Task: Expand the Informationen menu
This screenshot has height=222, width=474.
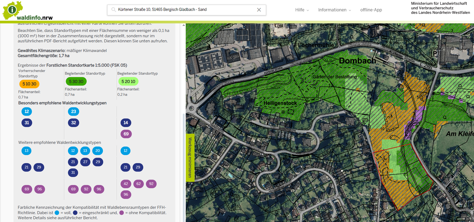Action: 334,10
